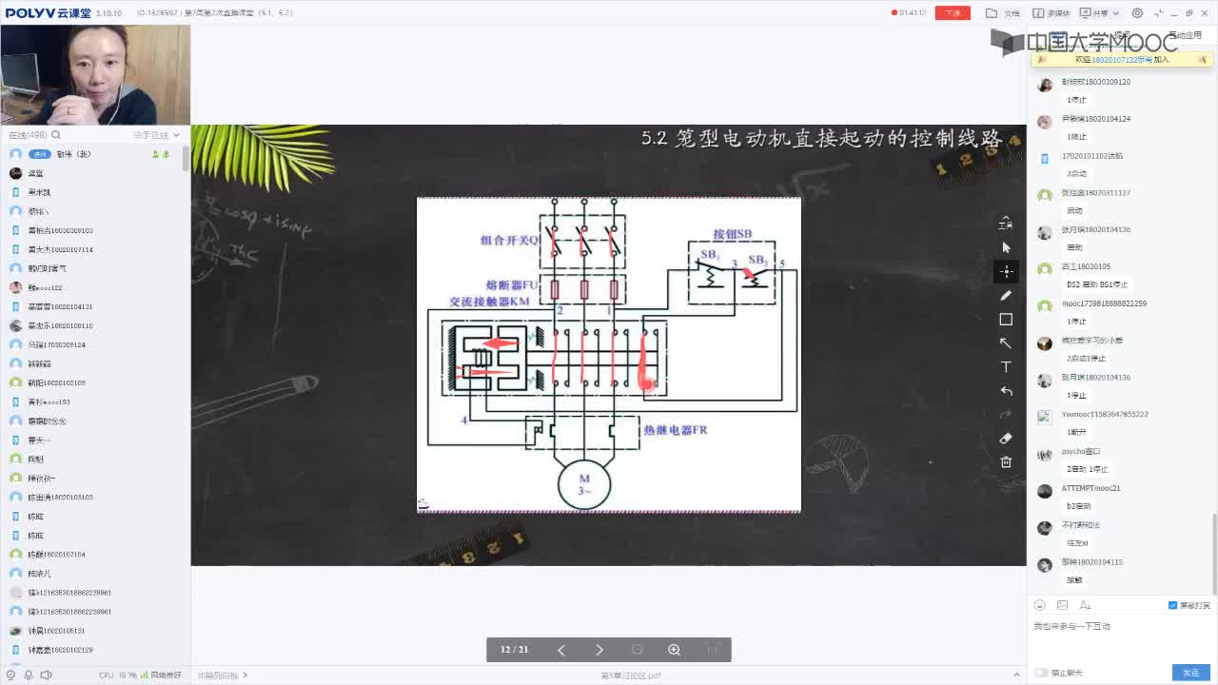Send message with the 发送 button

coord(1191,673)
